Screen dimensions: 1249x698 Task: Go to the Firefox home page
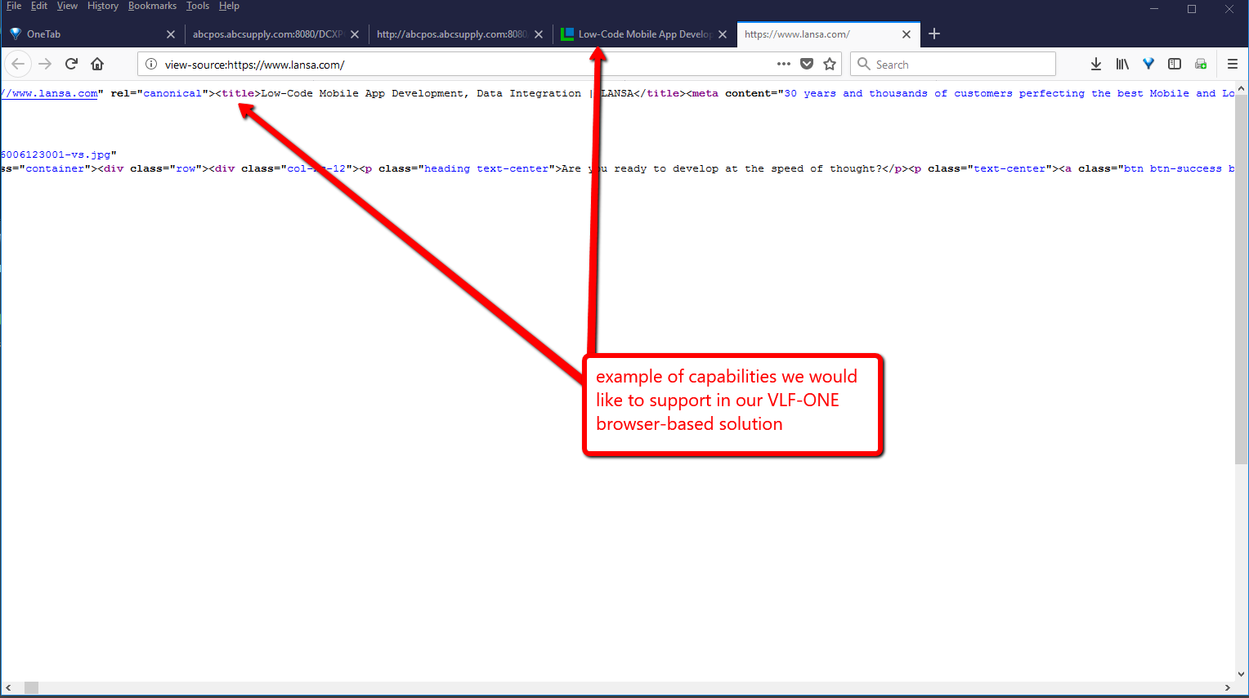coord(97,64)
